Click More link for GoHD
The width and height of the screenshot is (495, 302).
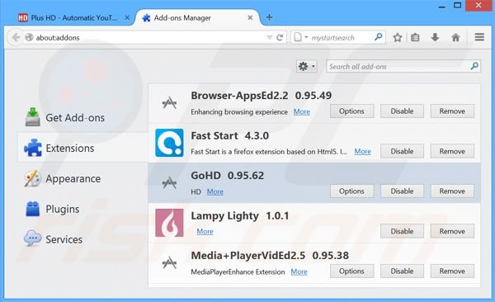pyautogui.click(x=215, y=191)
